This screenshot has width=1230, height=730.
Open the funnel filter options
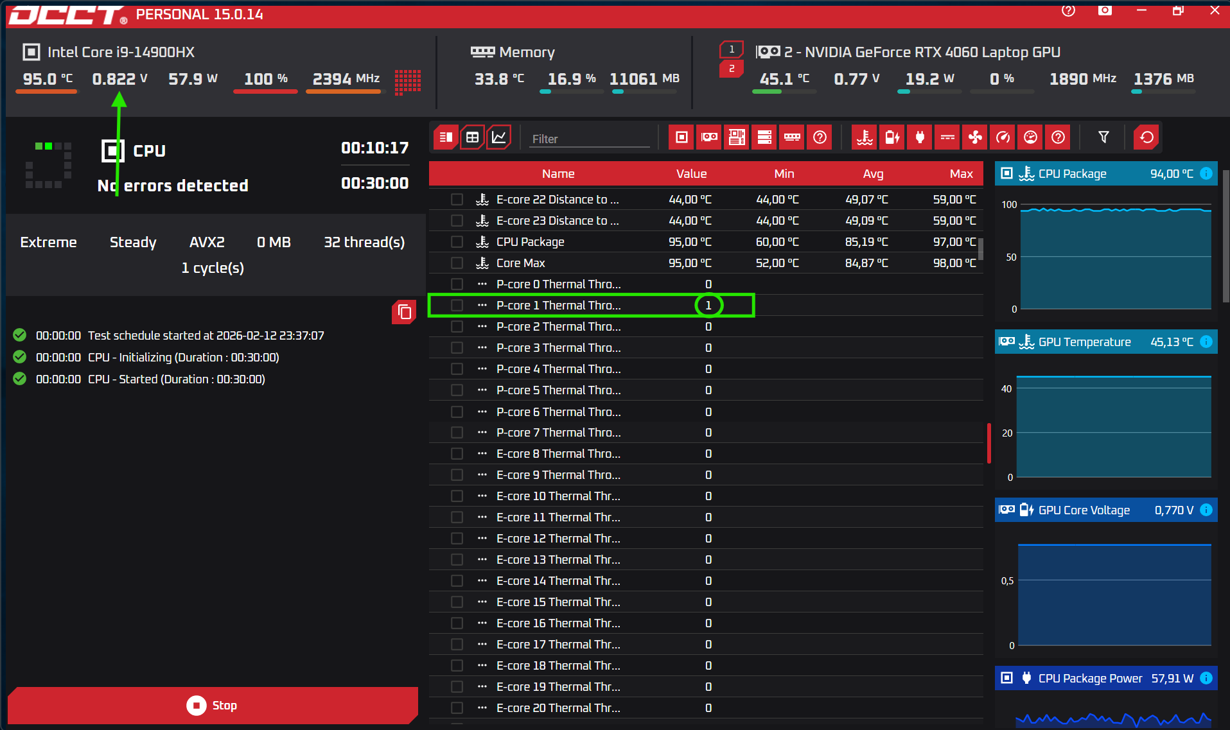pos(1103,137)
